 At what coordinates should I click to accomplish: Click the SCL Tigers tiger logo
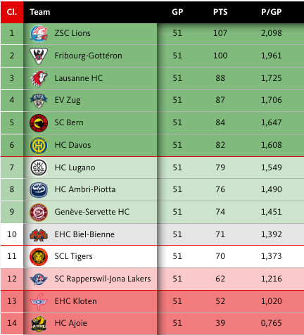tap(39, 257)
